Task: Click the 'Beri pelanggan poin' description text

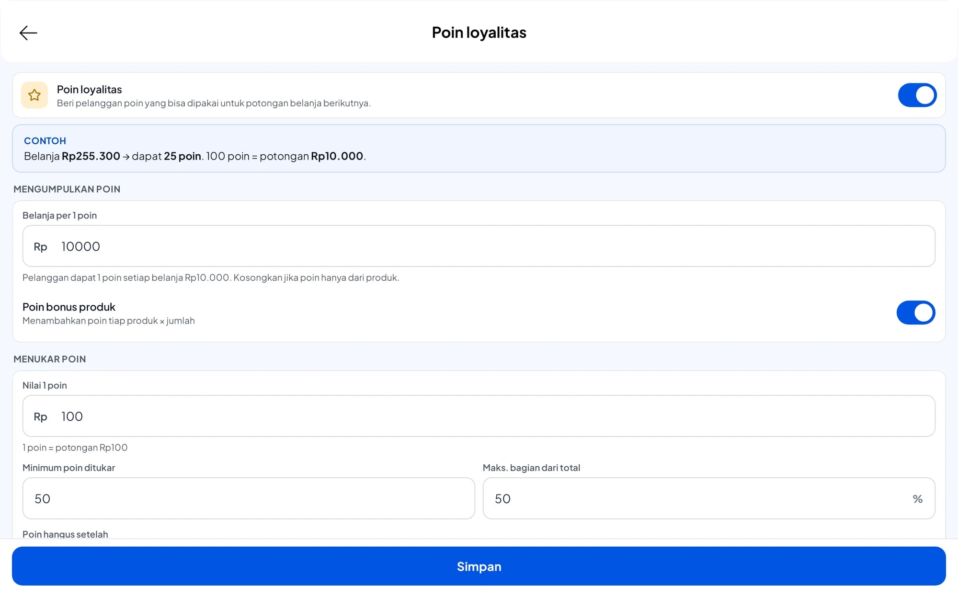Action: pyautogui.click(x=214, y=103)
